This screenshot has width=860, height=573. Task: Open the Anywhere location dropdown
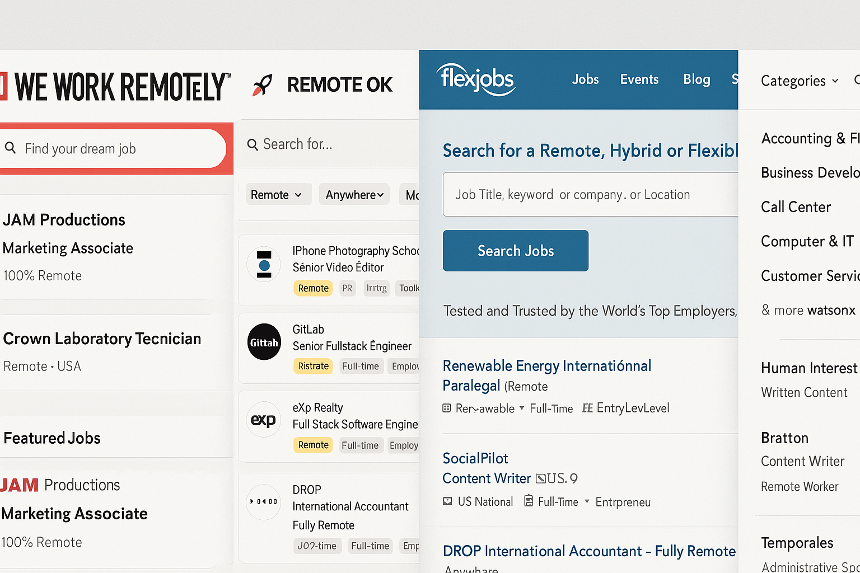click(x=354, y=195)
